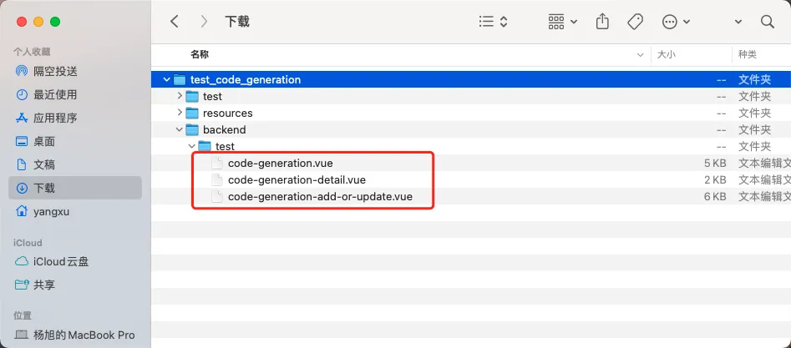Click the house icon beside yangxu
The height and width of the screenshot is (348, 791).
pyautogui.click(x=22, y=211)
